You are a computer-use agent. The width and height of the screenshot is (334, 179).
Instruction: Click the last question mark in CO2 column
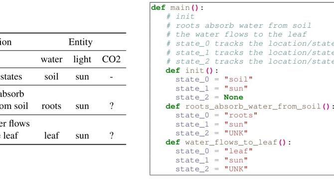click(111, 135)
